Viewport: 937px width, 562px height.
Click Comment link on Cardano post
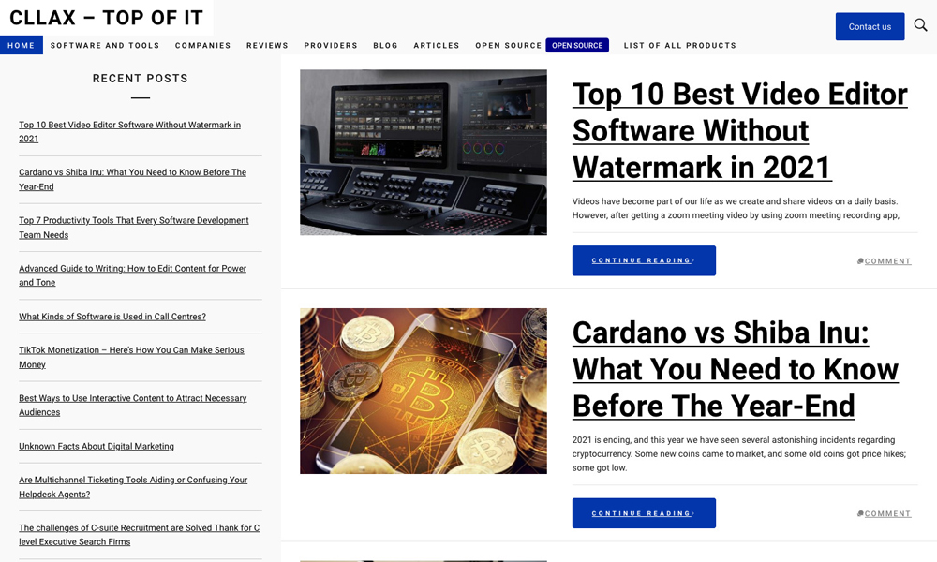click(886, 514)
